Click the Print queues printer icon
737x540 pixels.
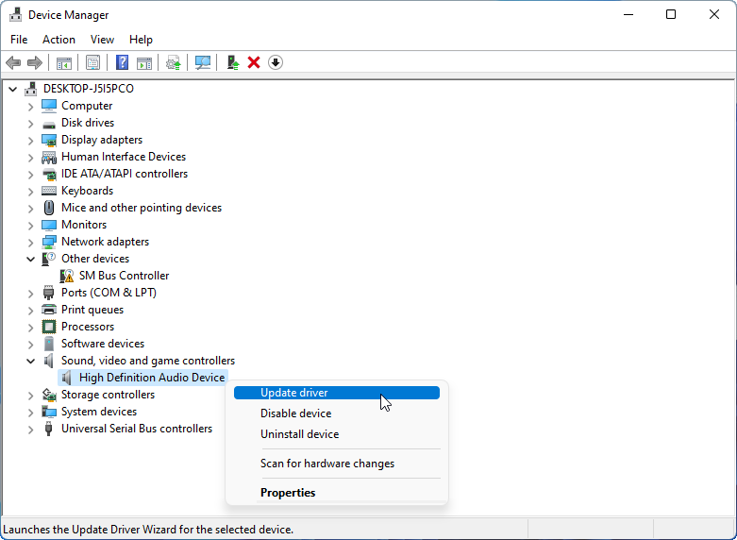click(x=49, y=310)
